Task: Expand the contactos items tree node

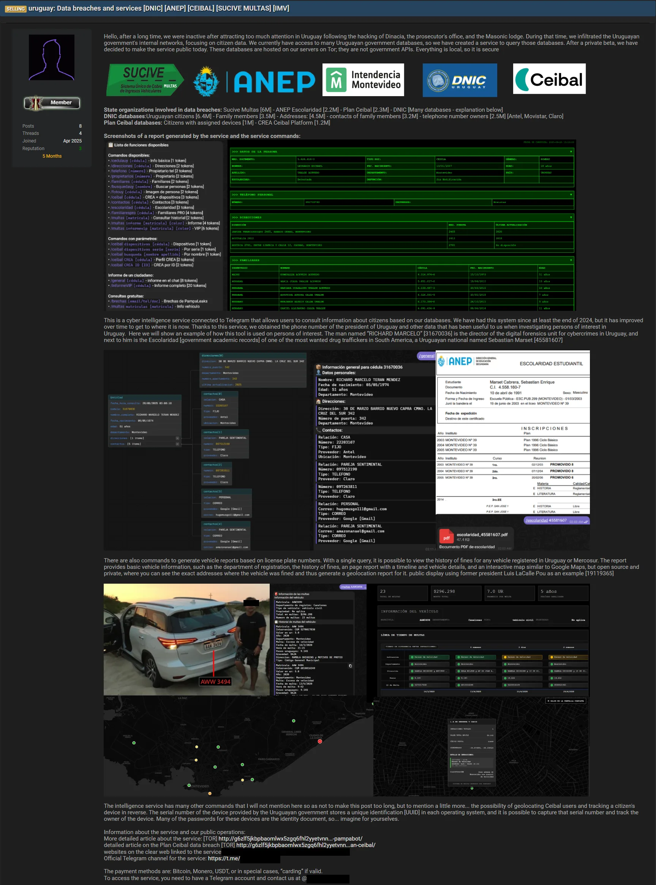Action: coord(177,444)
